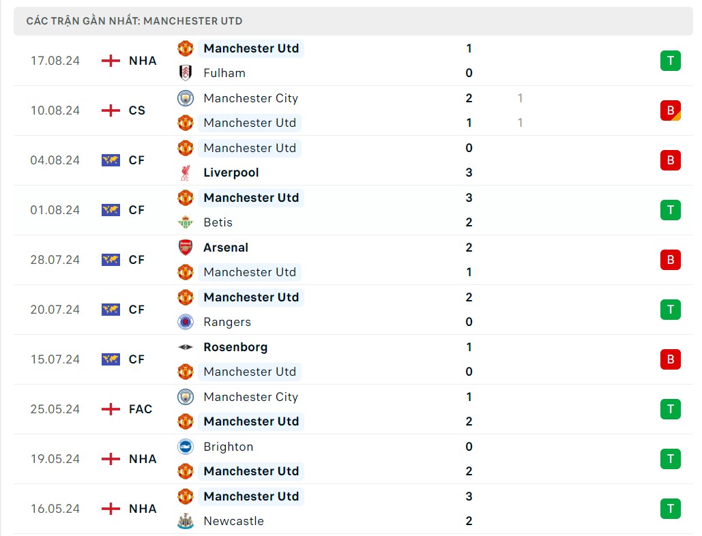Open the Newcastle team link
This screenshot has width=702, height=536.
pos(233,521)
